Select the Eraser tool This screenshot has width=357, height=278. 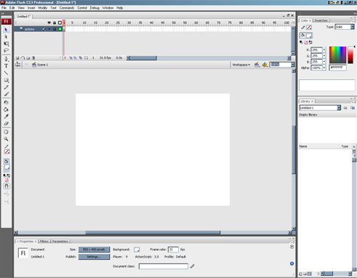pos(6,124)
